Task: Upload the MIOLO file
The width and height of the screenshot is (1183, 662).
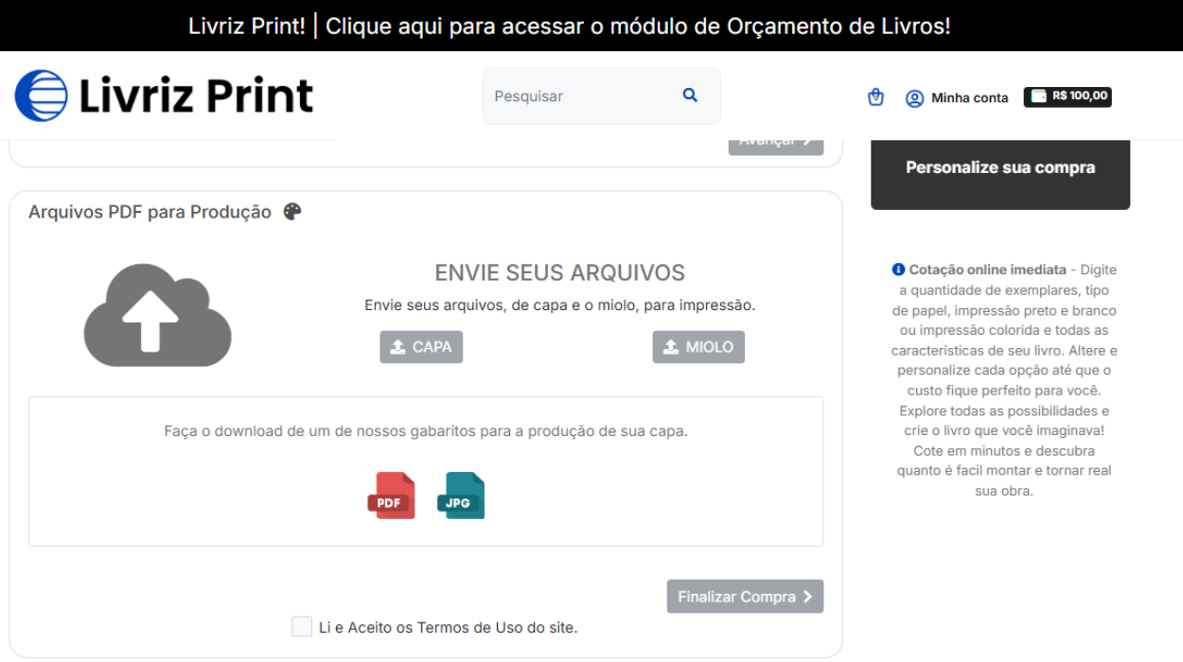Action: [x=698, y=346]
